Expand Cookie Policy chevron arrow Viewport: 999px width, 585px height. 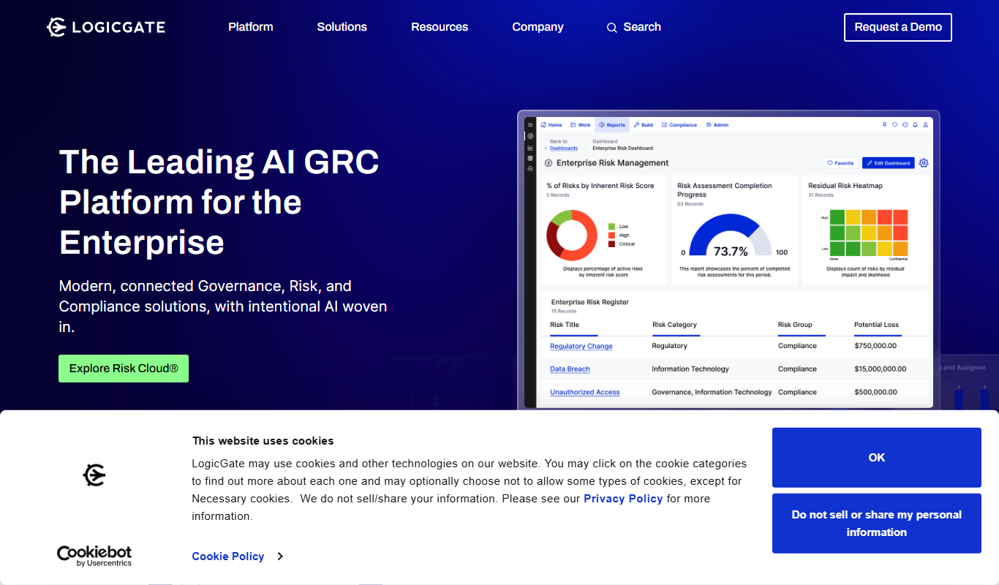[x=280, y=556]
